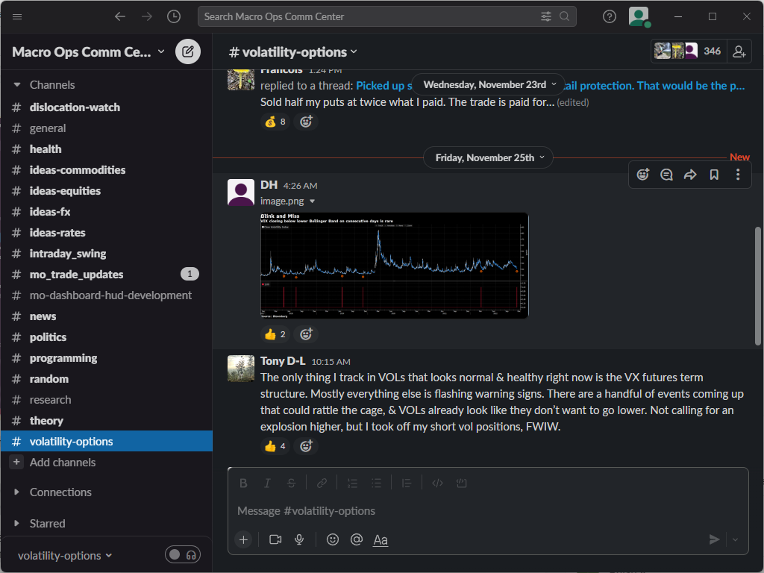This screenshot has height=573, width=764.
Task: Click the microphone record audio icon
Action: [x=299, y=539]
